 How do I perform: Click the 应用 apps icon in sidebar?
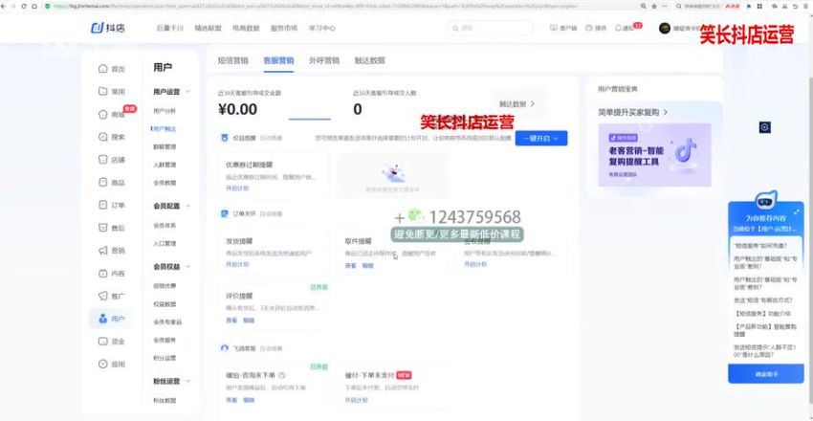(x=102, y=364)
